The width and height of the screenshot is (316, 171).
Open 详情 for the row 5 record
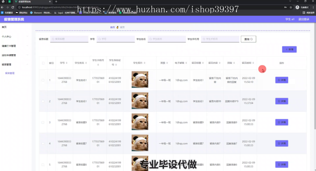(x=282, y=165)
